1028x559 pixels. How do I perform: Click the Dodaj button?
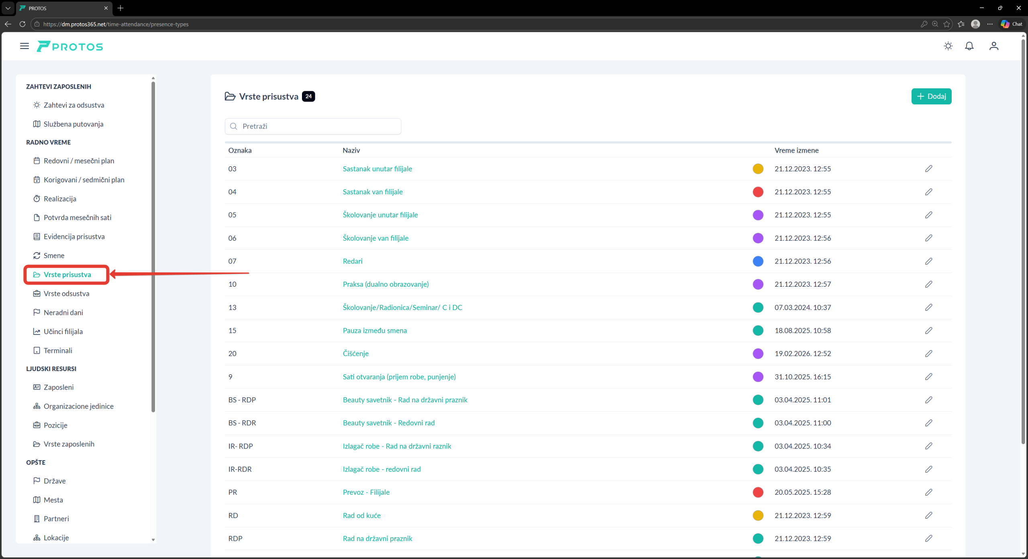point(931,96)
